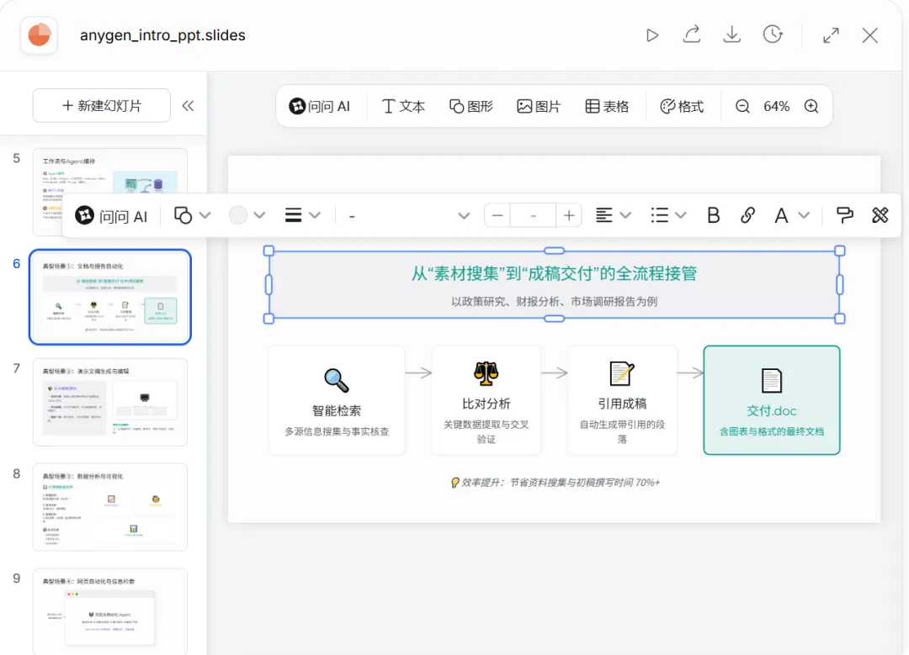Click top-center resize handle of selected box
The width and height of the screenshot is (909, 655).
(554, 251)
